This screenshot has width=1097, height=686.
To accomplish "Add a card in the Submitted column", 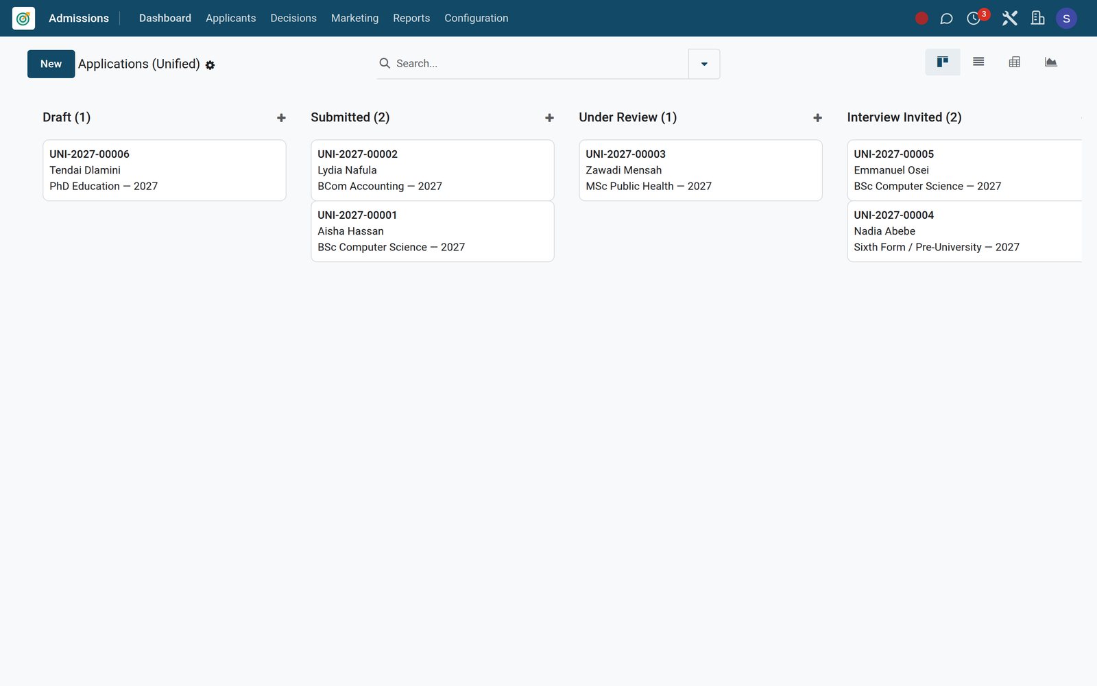I will point(549,118).
